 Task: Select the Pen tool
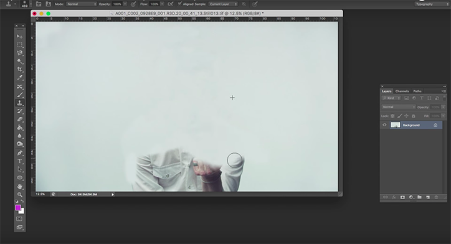click(x=19, y=153)
